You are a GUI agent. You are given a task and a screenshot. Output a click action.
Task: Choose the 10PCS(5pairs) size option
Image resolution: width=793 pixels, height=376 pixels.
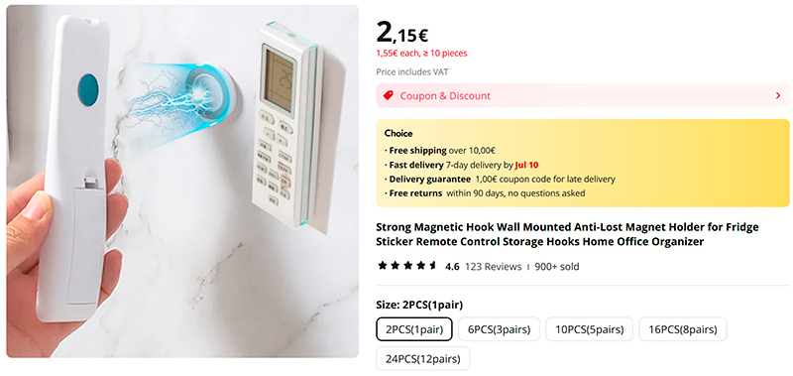589,329
